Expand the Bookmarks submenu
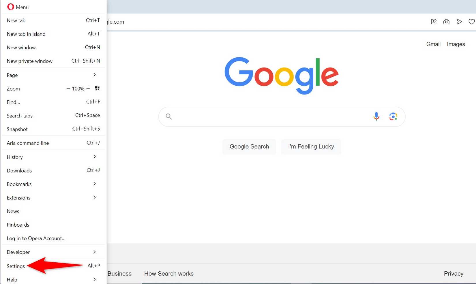This screenshot has height=284, width=476. pyautogui.click(x=94, y=184)
